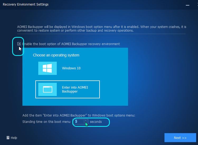Click the seconds label
Viewport: 198px width, 145px height.
[x=96, y=122]
